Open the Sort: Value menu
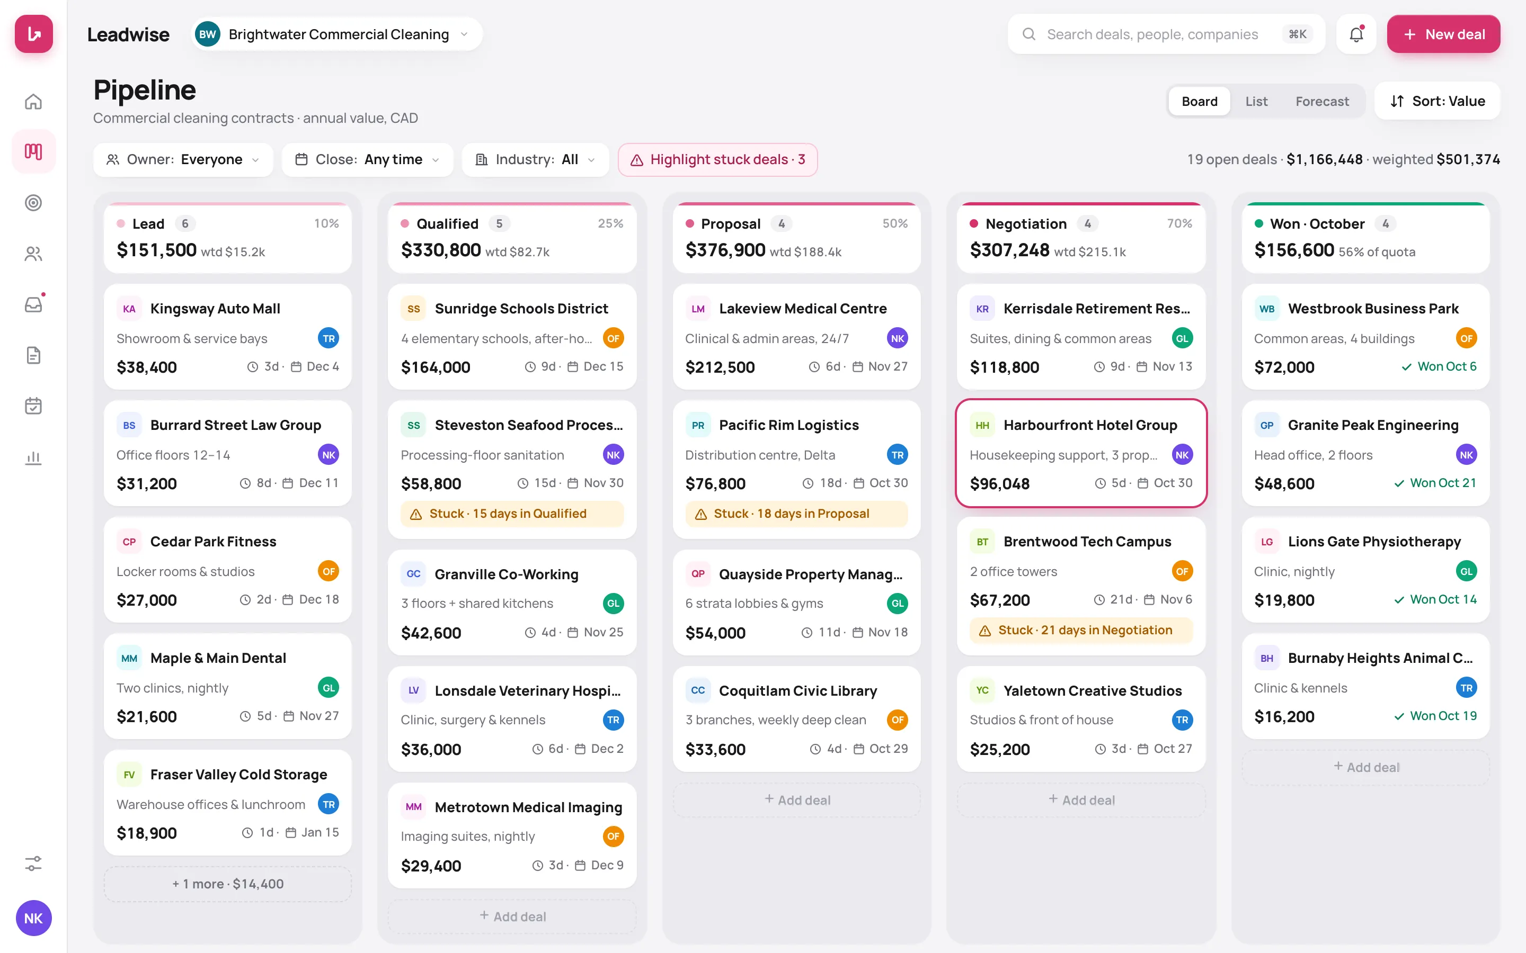The width and height of the screenshot is (1526, 953). click(x=1437, y=101)
